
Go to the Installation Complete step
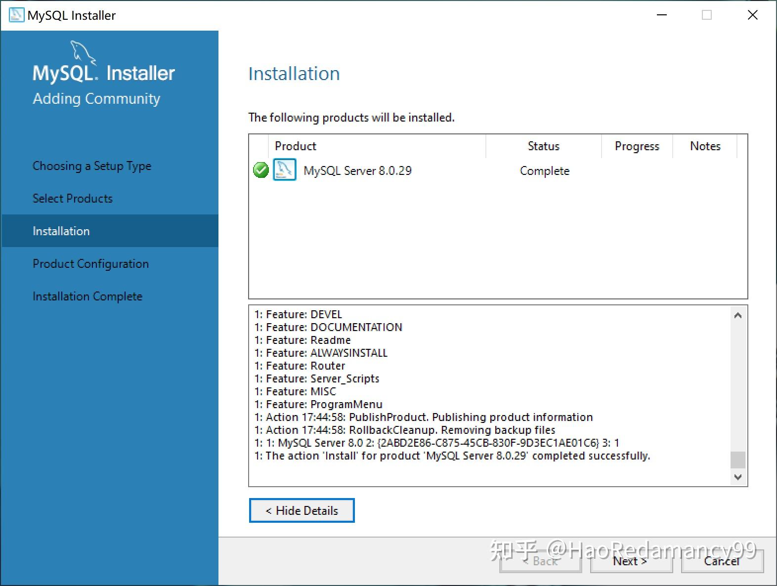(87, 296)
